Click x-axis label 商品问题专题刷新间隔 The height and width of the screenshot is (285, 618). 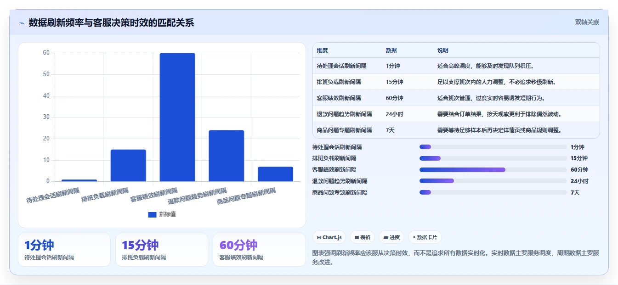click(x=246, y=196)
